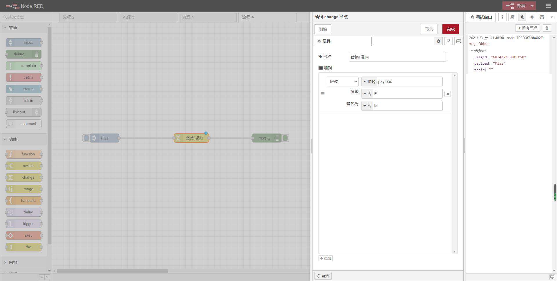This screenshot has width=557, height=281.
Task: Switch to 流程 1 tab
Action: tap(208, 17)
